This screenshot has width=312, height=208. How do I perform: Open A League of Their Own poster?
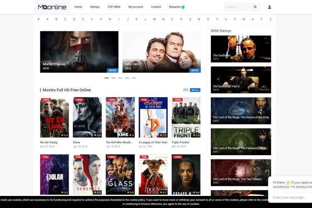pyautogui.click(x=153, y=117)
